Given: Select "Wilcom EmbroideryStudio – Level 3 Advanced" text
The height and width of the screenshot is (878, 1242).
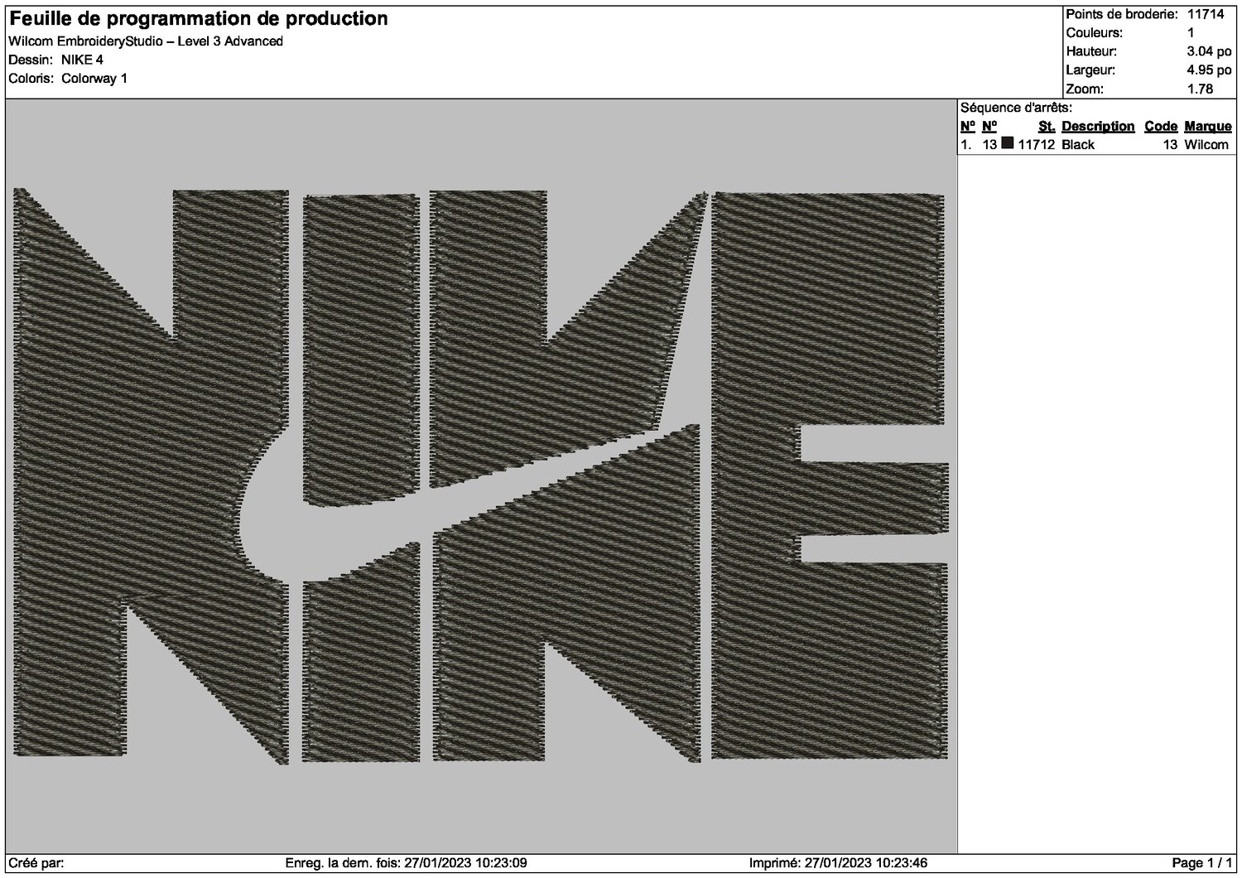Looking at the screenshot, I should coord(146,41).
